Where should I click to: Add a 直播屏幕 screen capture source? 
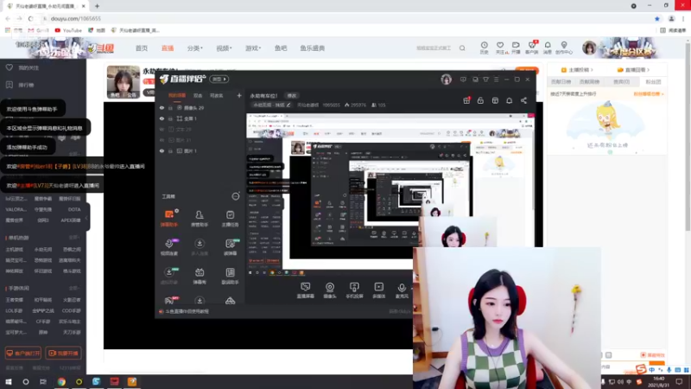click(x=306, y=290)
